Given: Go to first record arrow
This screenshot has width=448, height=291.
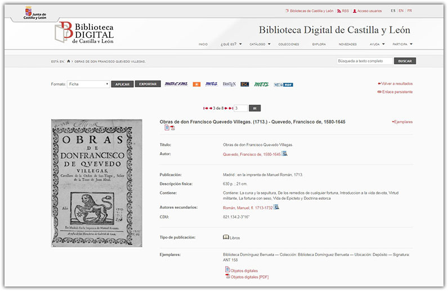Looking at the screenshot, I should [205, 108].
